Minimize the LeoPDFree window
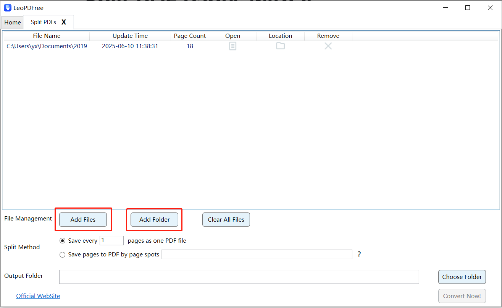 [x=445, y=8]
